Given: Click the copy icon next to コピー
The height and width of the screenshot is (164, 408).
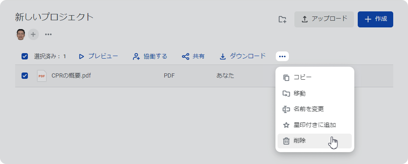Looking at the screenshot, I should (286, 78).
